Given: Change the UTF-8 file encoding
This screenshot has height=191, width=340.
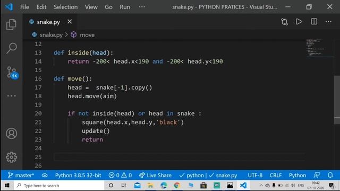Looking at the screenshot, I should pyautogui.click(x=255, y=175).
